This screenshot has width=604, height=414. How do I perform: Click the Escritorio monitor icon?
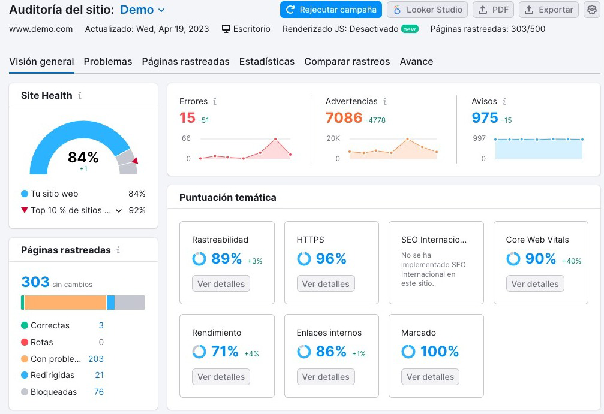[226, 28]
